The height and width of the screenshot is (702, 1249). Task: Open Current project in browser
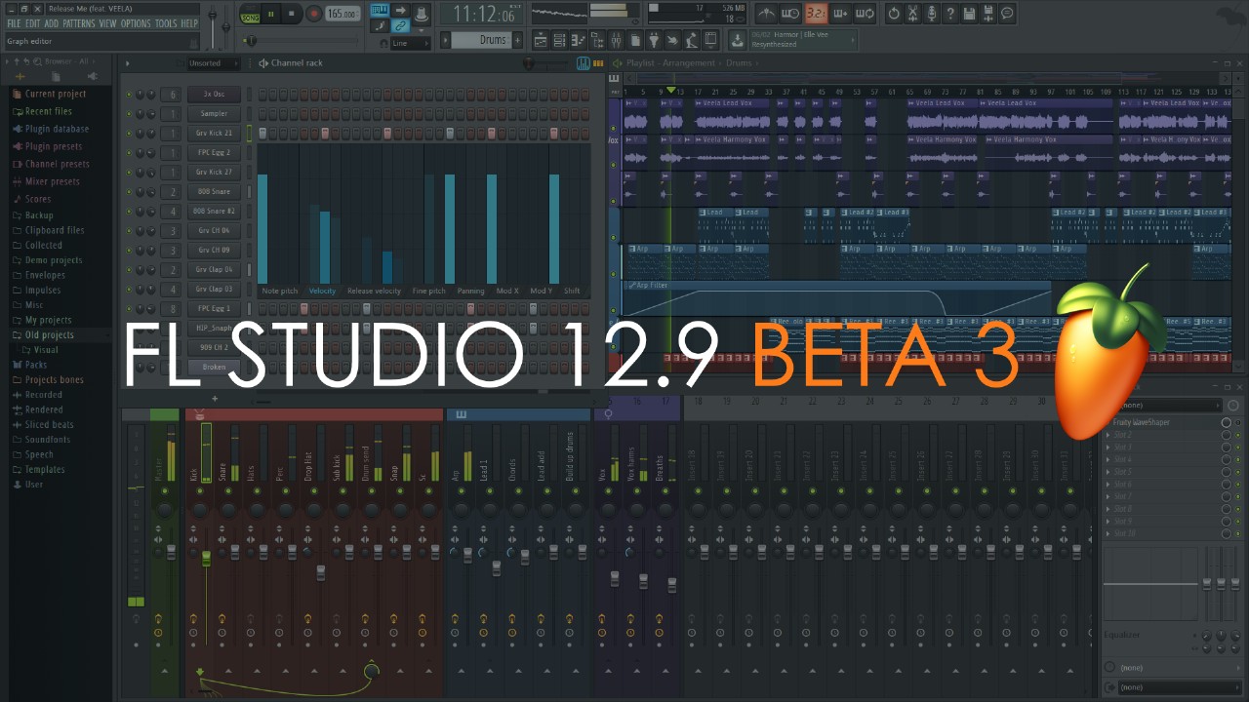coord(56,95)
